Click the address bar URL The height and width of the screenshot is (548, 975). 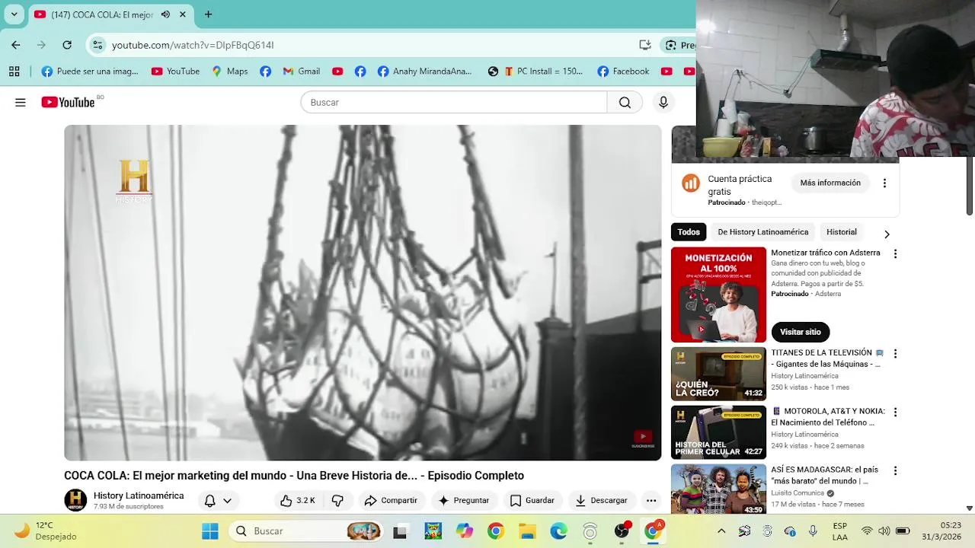[x=193, y=46]
